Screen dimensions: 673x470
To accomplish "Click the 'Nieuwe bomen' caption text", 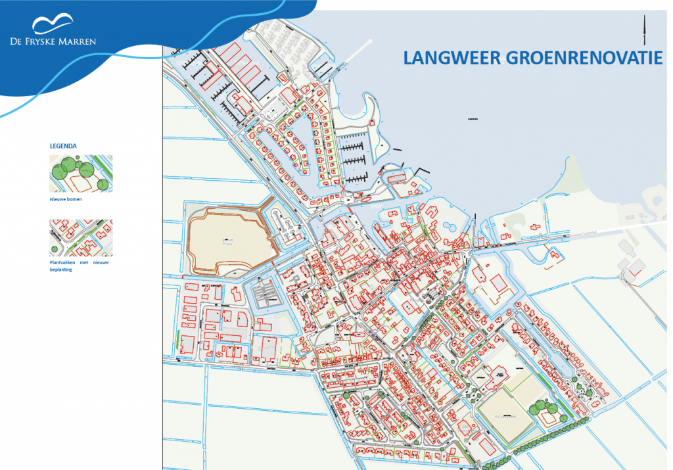I will pyautogui.click(x=66, y=199).
